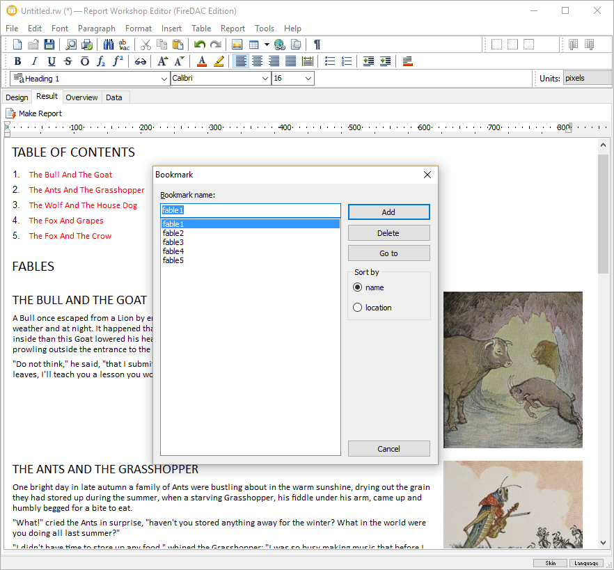Click the Strikethrough formatting icon

point(68,61)
